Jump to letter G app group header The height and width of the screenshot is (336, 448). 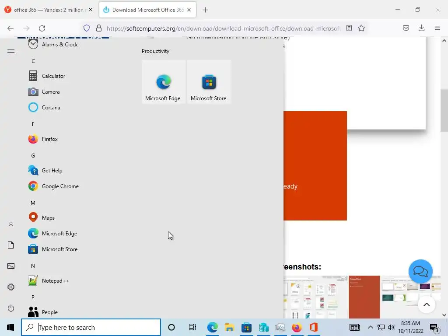click(33, 156)
